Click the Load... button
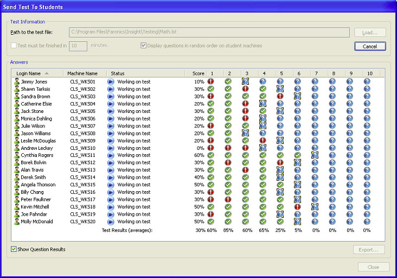Viewport: 397px width, 278px height. (370, 33)
